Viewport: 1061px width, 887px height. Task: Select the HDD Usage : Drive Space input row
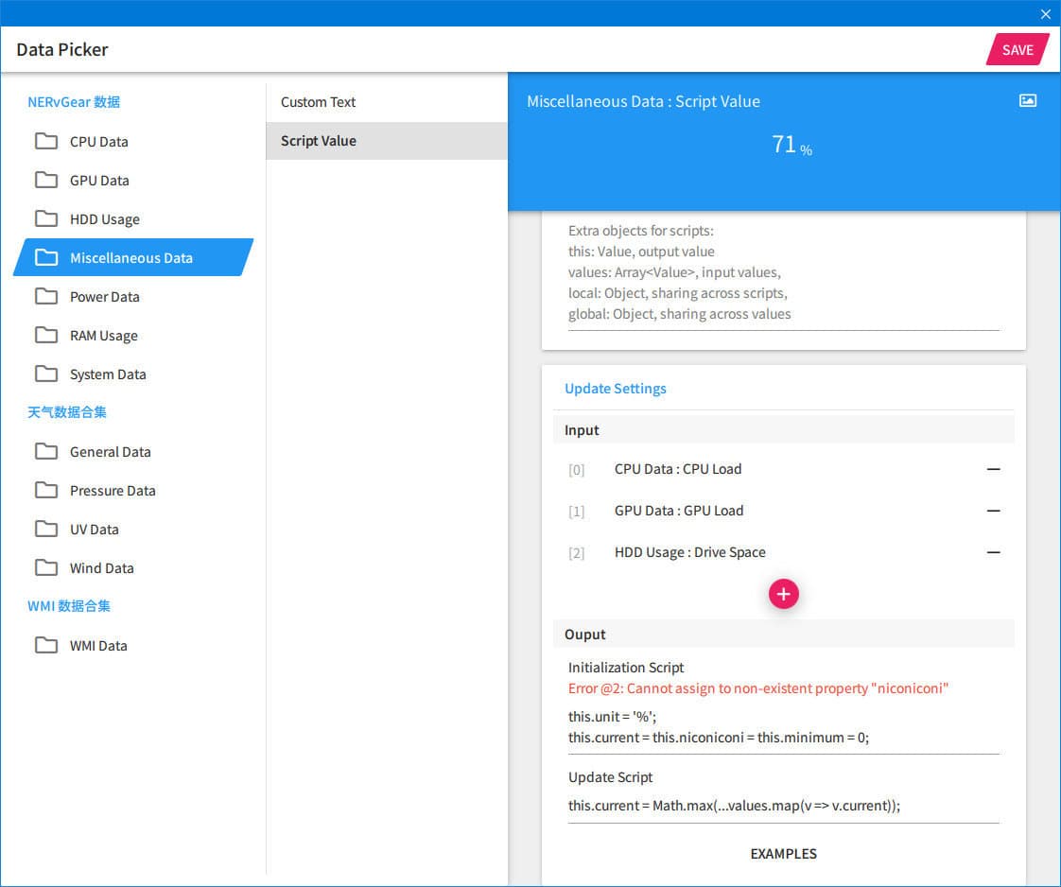[x=784, y=552]
